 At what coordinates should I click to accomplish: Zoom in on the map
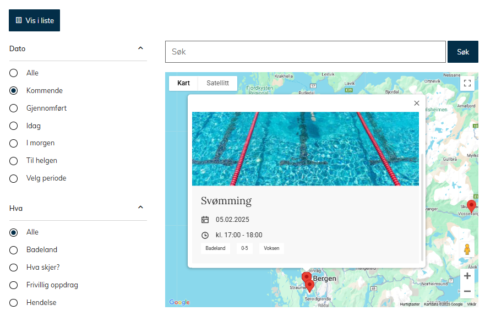point(467,276)
